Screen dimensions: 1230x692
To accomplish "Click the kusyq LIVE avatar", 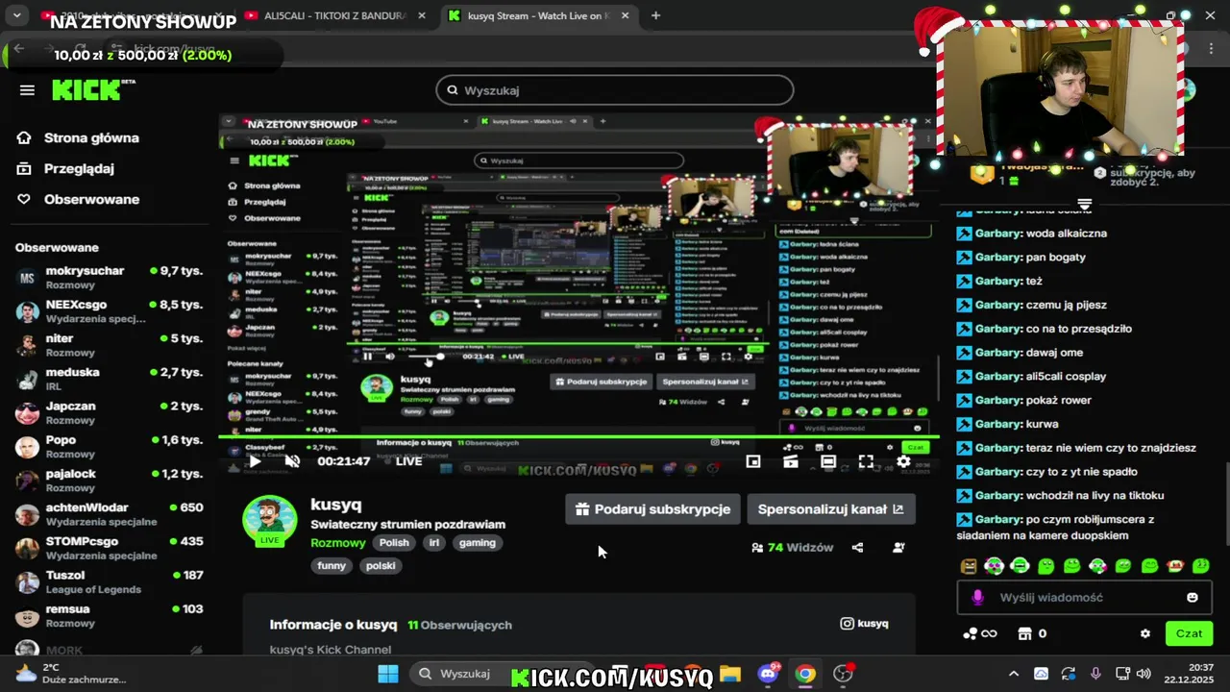I will point(270,521).
